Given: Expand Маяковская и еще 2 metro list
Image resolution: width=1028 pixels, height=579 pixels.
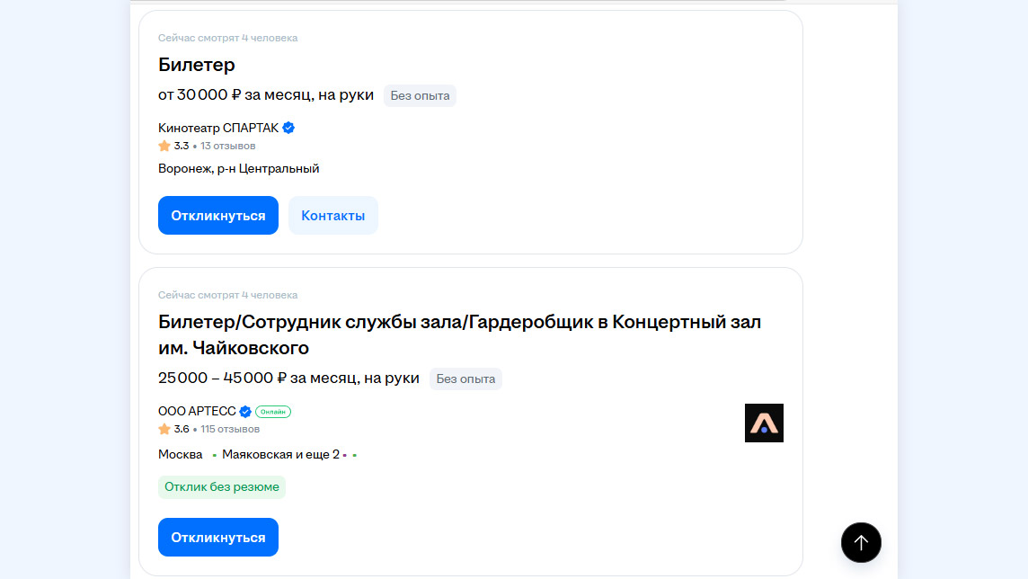Looking at the screenshot, I should tap(280, 454).
